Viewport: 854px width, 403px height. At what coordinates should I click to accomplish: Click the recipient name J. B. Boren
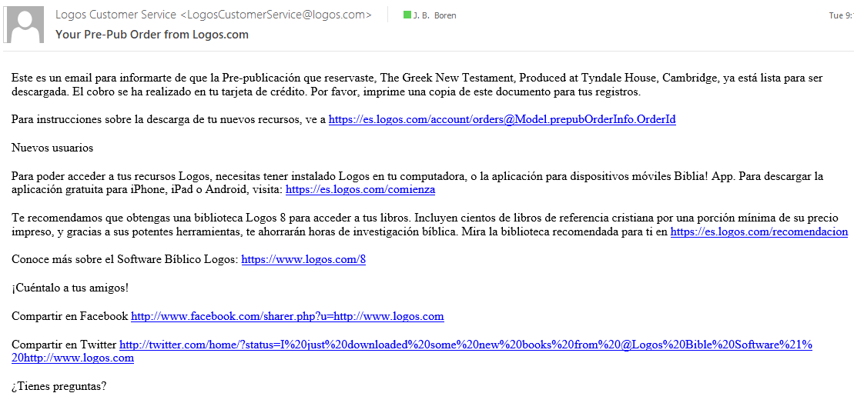point(434,16)
